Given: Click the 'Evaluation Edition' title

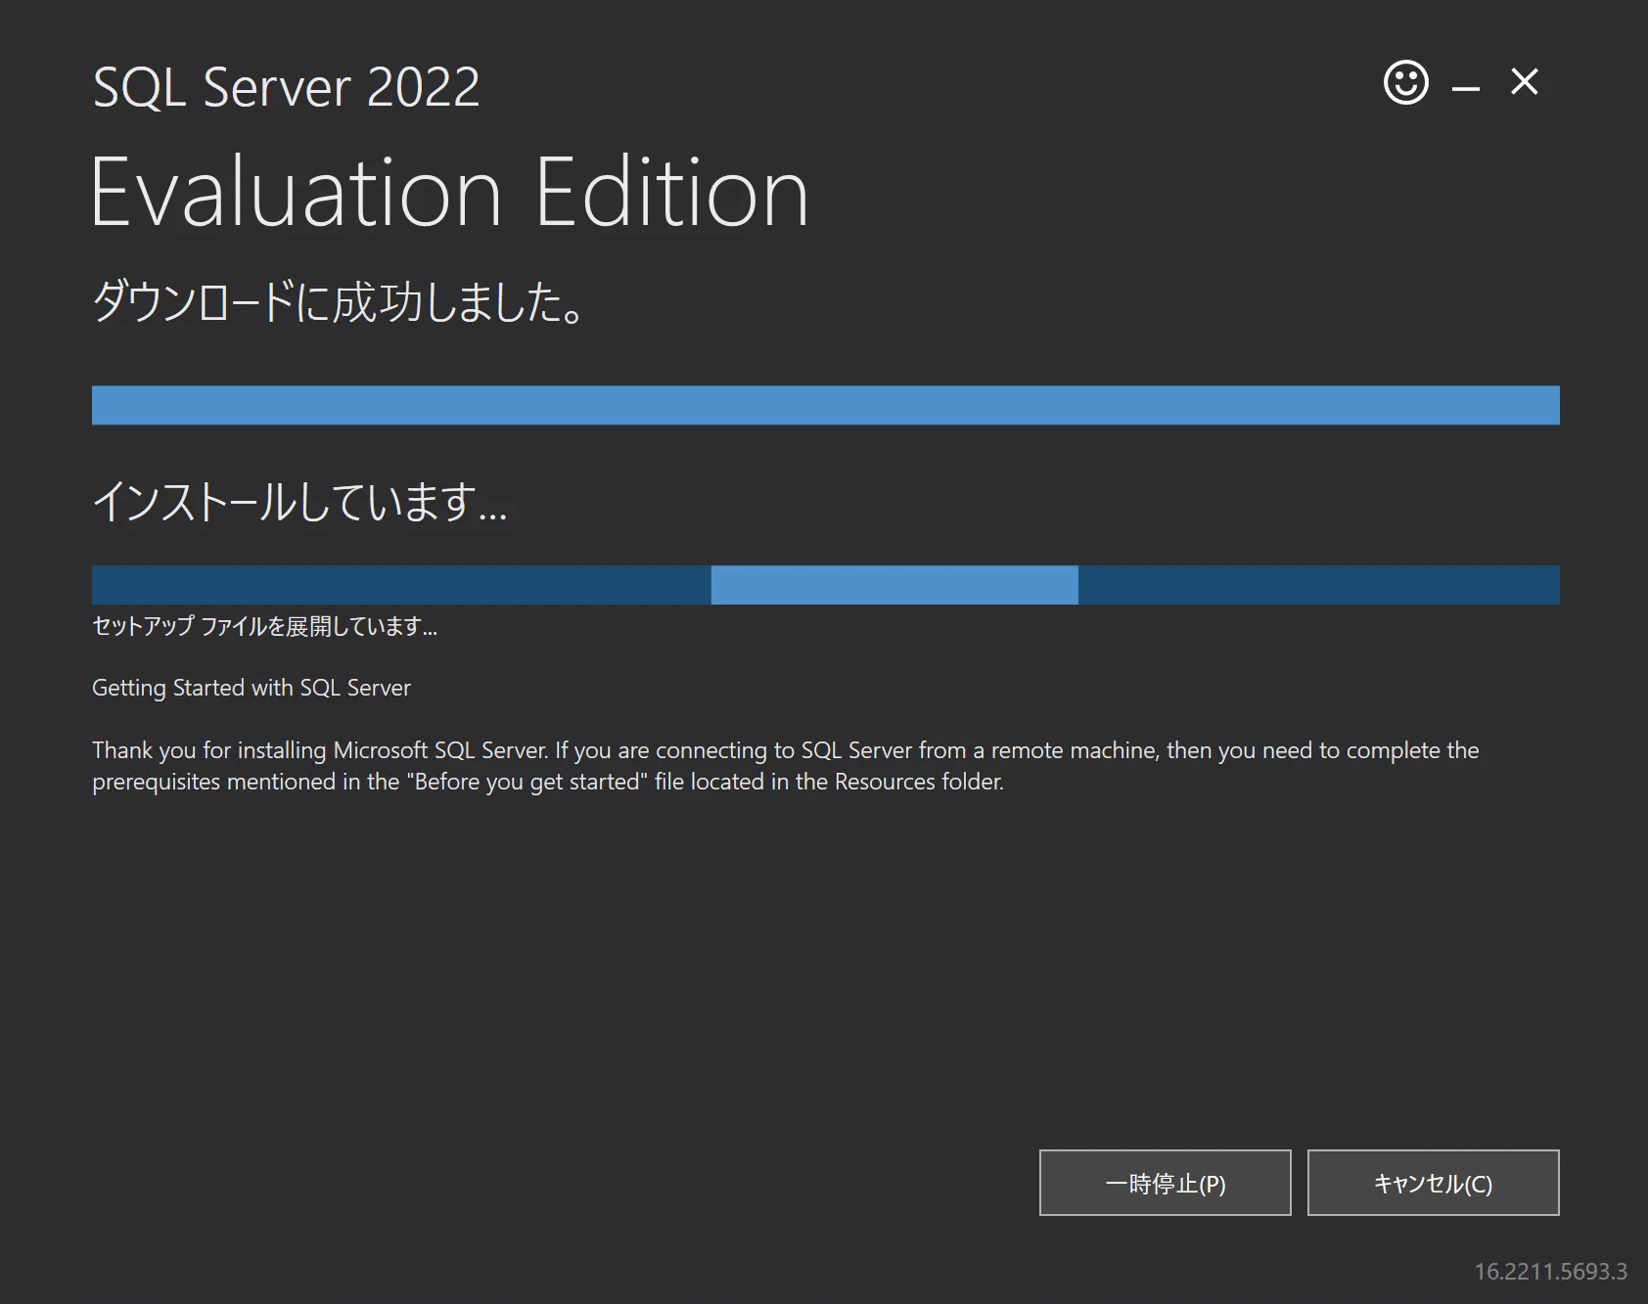Looking at the screenshot, I should 450,192.
